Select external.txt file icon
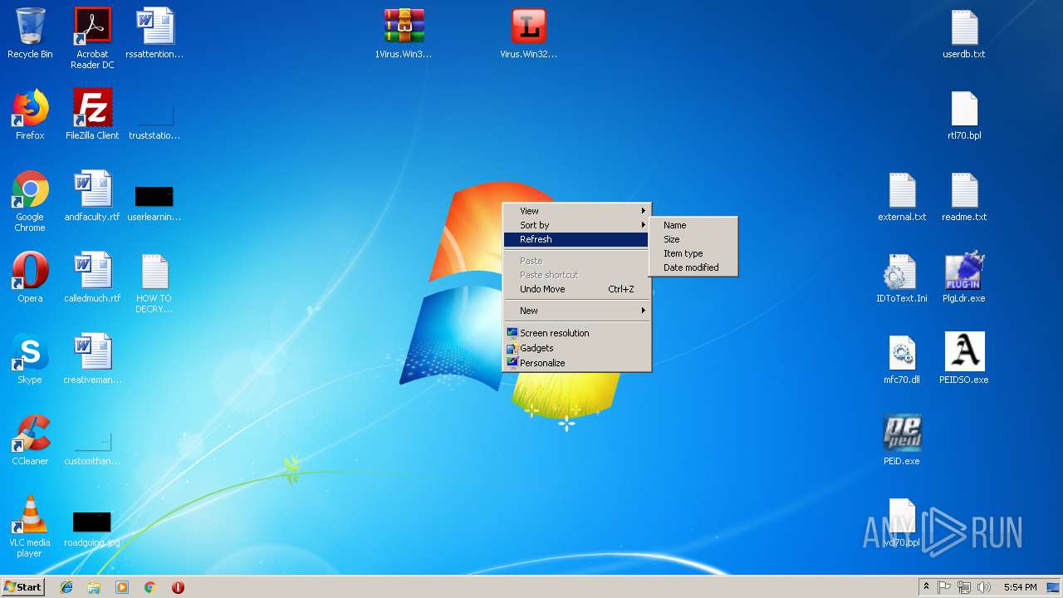The width and height of the screenshot is (1063, 598). pyautogui.click(x=902, y=196)
